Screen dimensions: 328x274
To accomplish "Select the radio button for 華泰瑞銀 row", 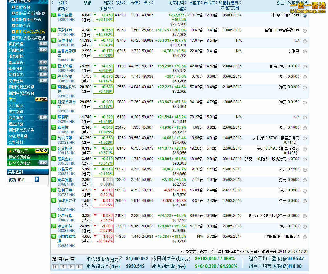I will click(x=305, y=16).
